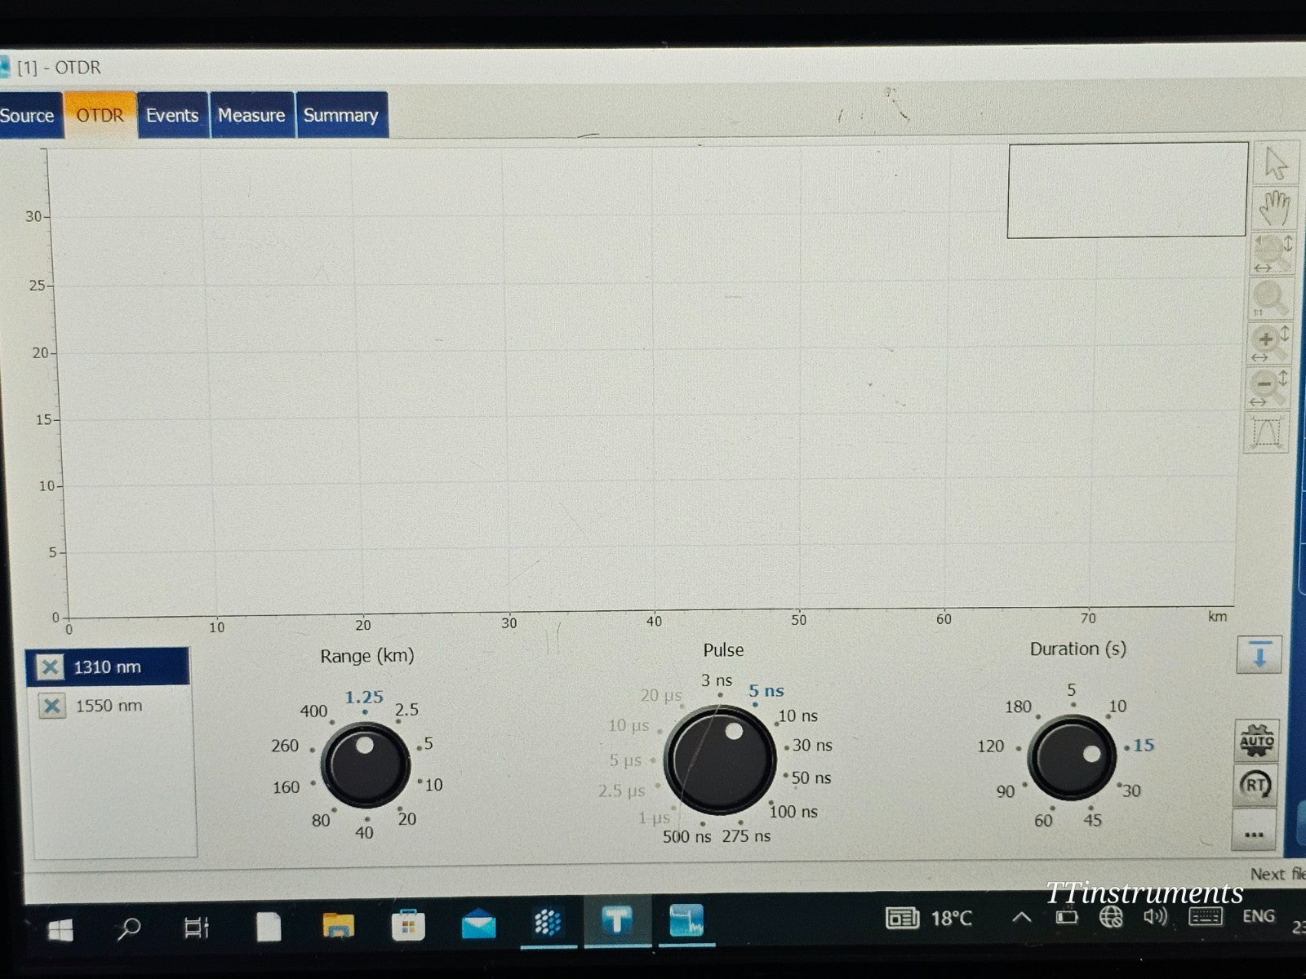Open the Summary tab
This screenshot has width=1306, height=979.
341,115
